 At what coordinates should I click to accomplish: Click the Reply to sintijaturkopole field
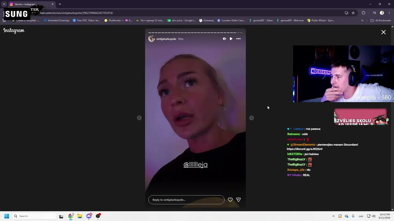click(x=186, y=200)
